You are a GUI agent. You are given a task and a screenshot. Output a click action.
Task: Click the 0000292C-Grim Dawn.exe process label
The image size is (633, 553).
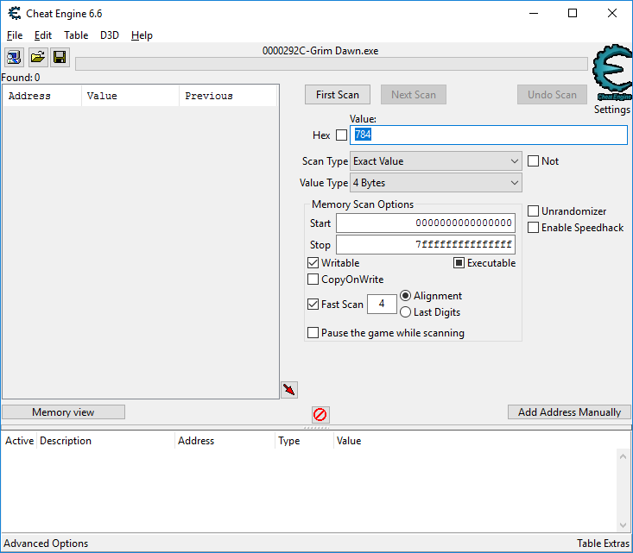pos(320,51)
